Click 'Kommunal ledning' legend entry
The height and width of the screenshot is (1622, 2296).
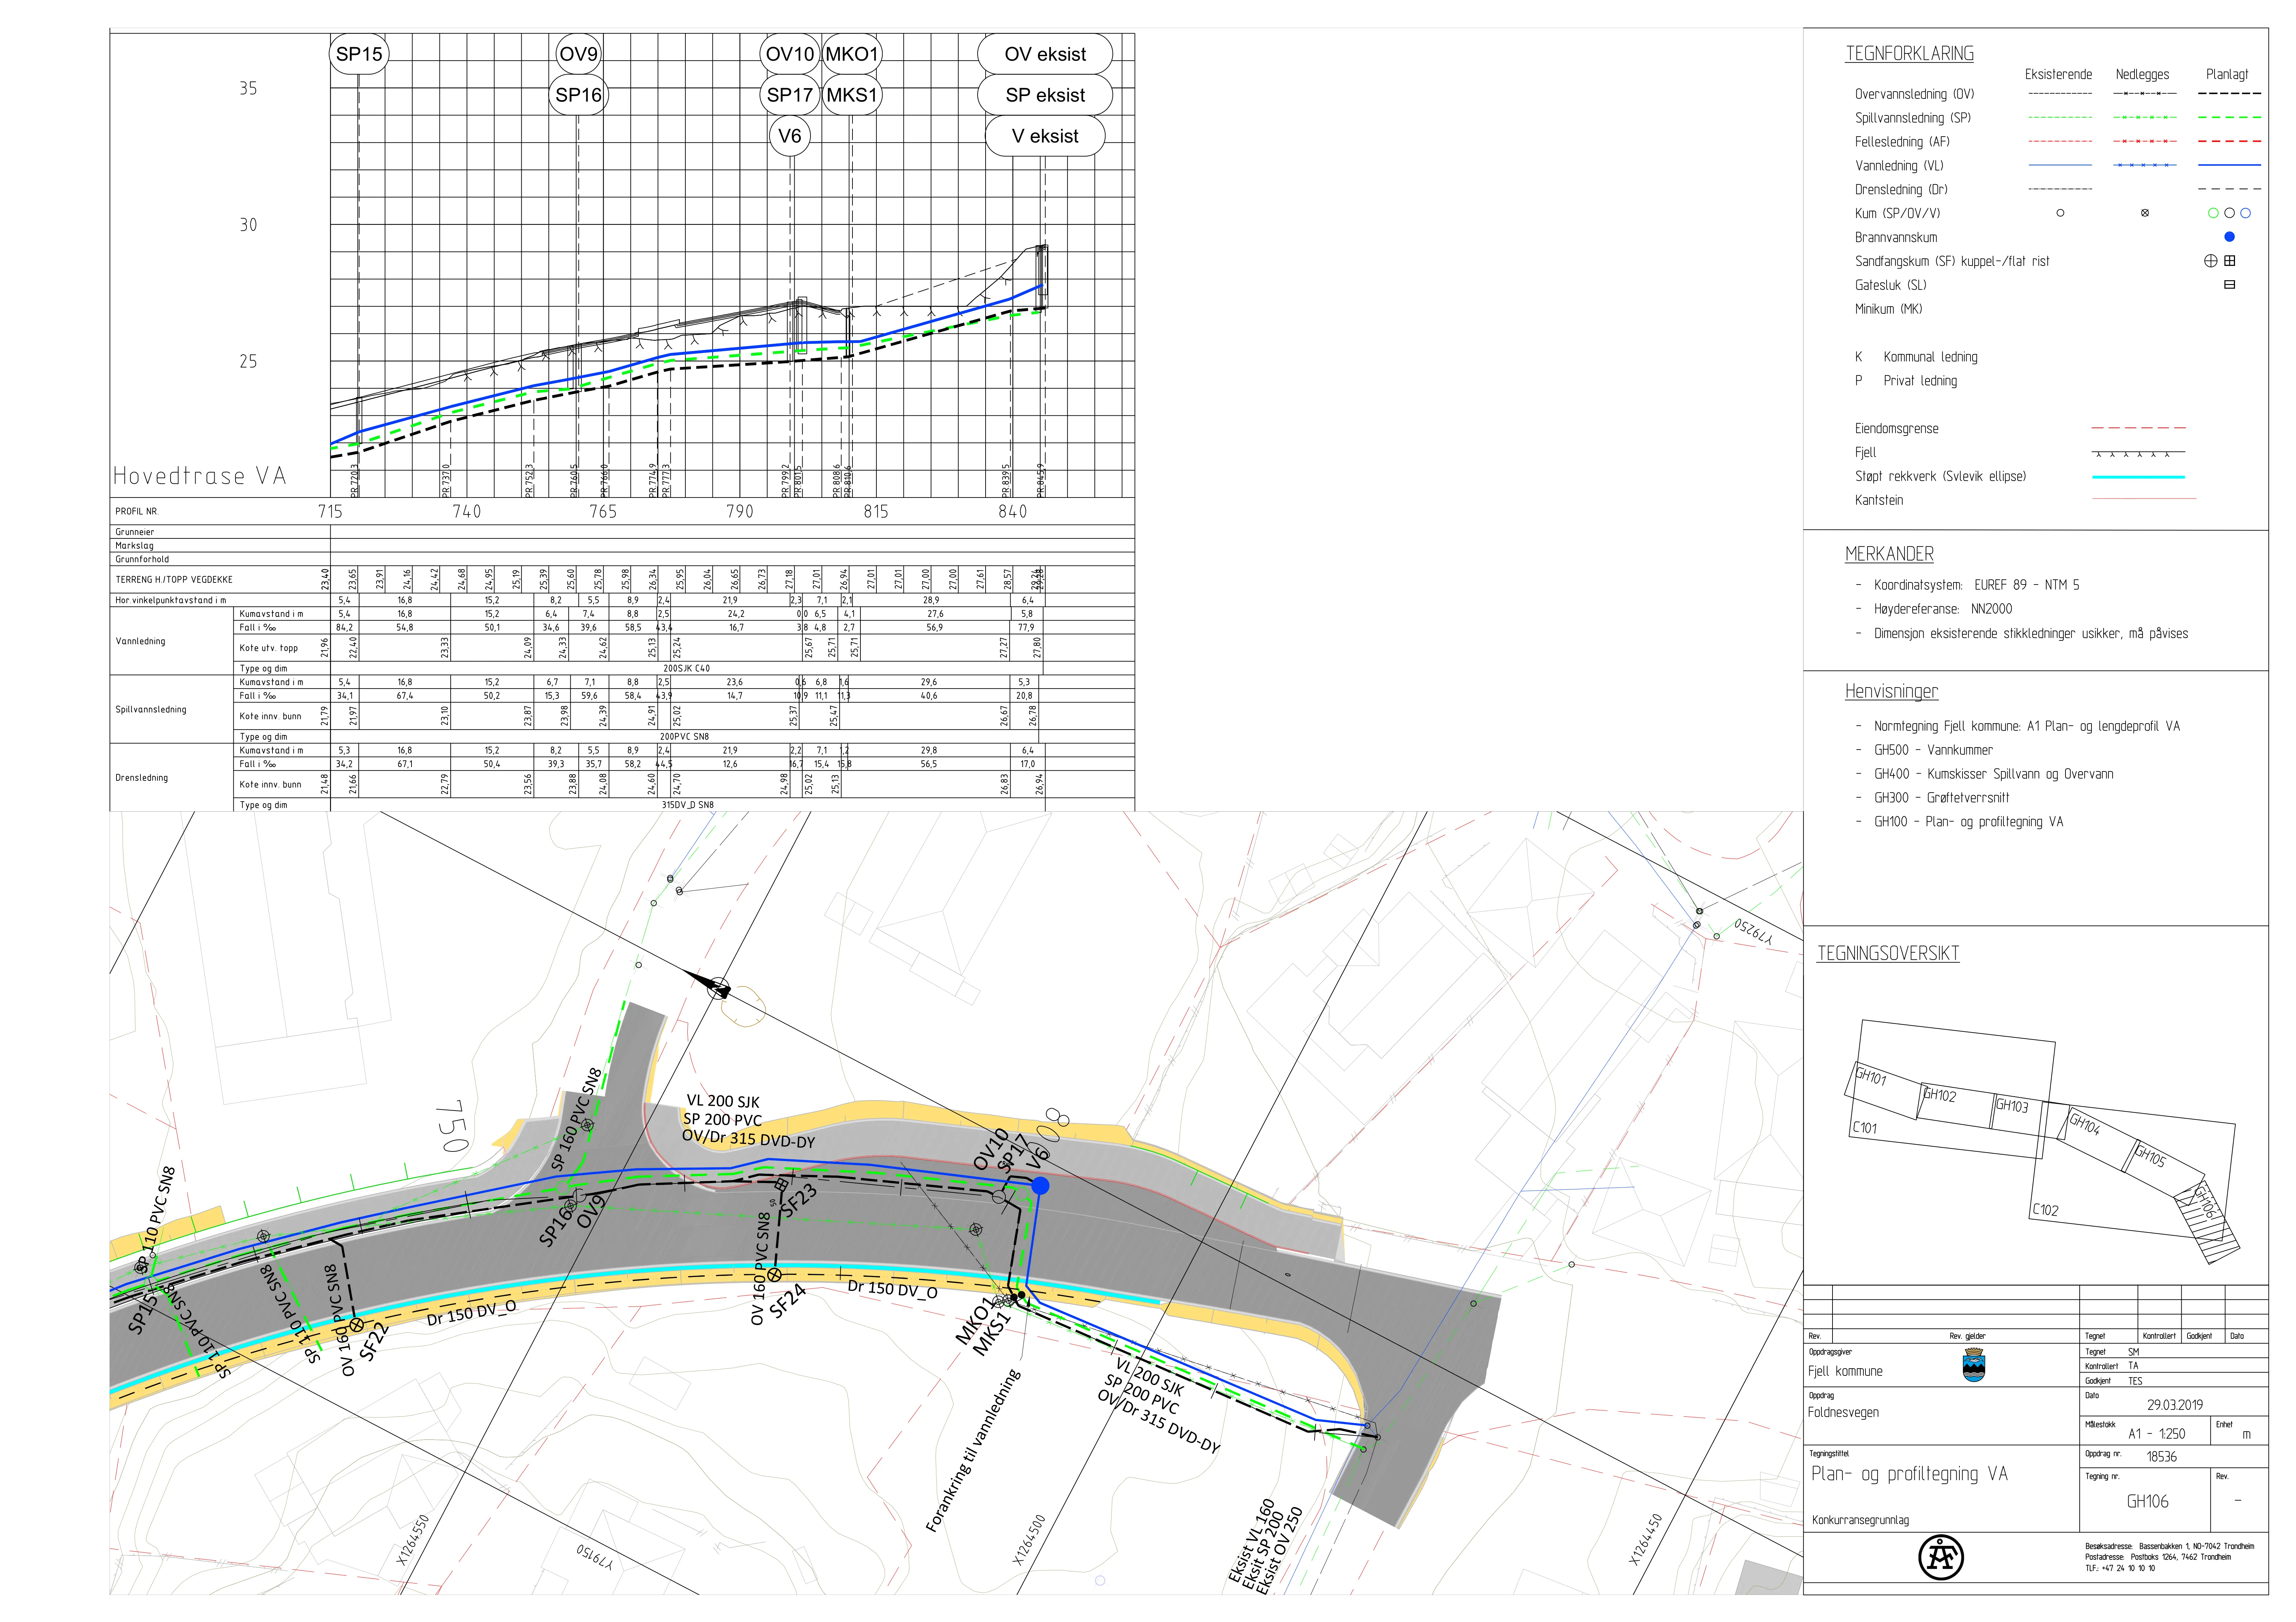1930,357
